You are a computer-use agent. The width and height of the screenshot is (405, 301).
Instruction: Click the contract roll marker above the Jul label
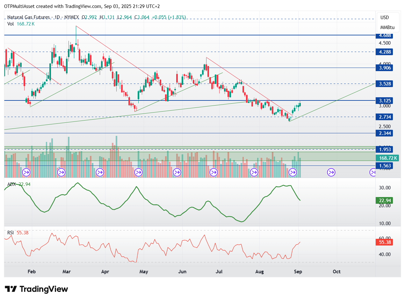(213, 173)
